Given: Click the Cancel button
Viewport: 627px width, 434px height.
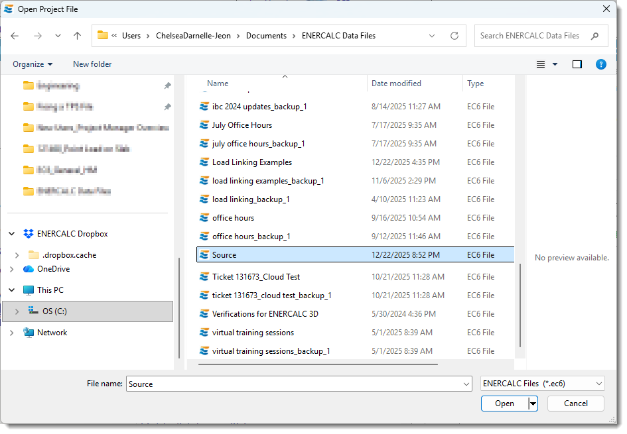Looking at the screenshot, I should (x=575, y=403).
